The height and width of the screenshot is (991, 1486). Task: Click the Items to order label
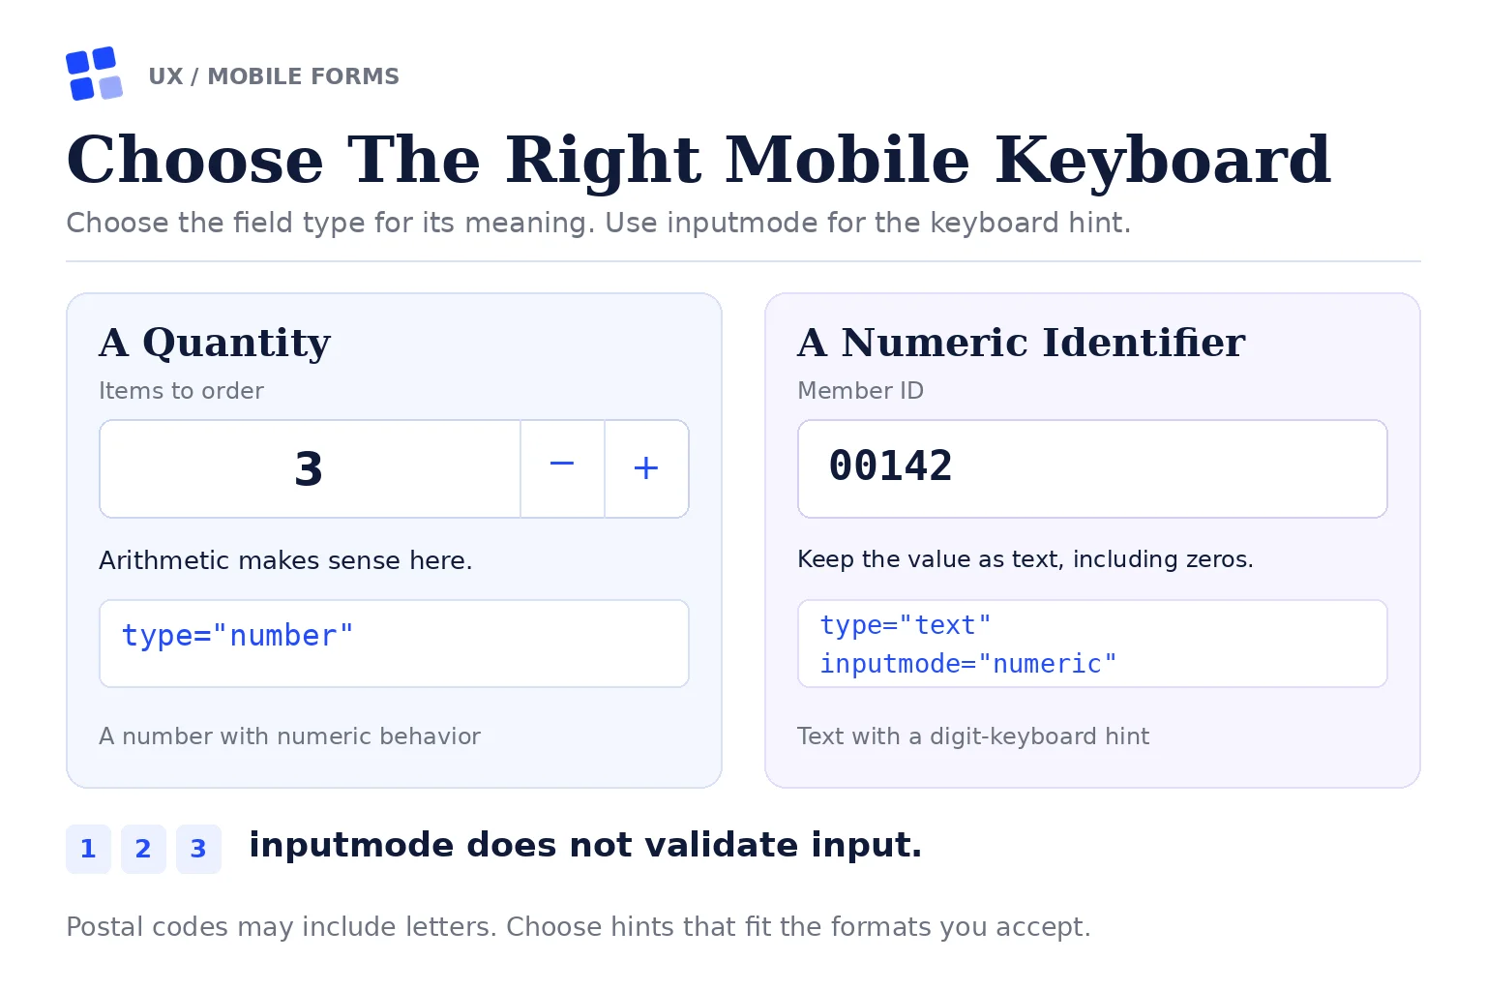coord(181,391)
